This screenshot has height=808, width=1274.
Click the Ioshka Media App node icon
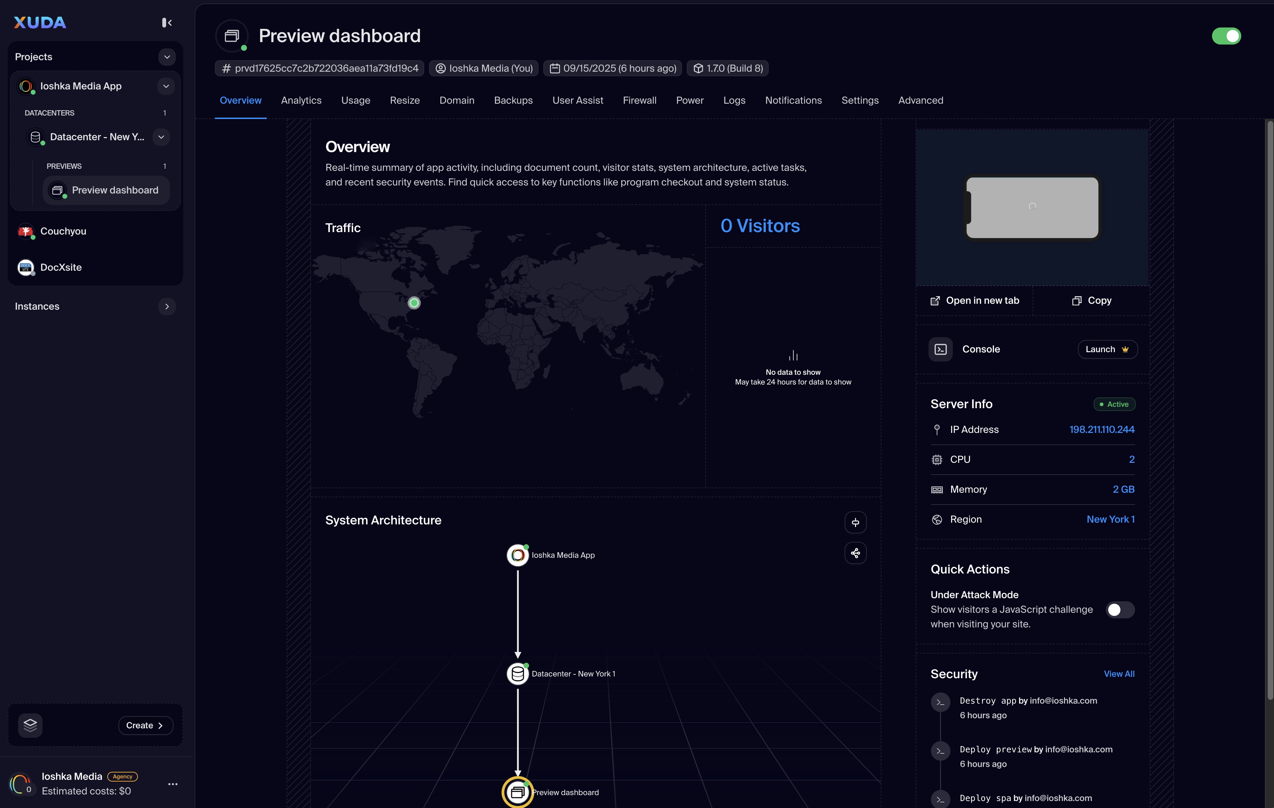(x=518, y=555)
